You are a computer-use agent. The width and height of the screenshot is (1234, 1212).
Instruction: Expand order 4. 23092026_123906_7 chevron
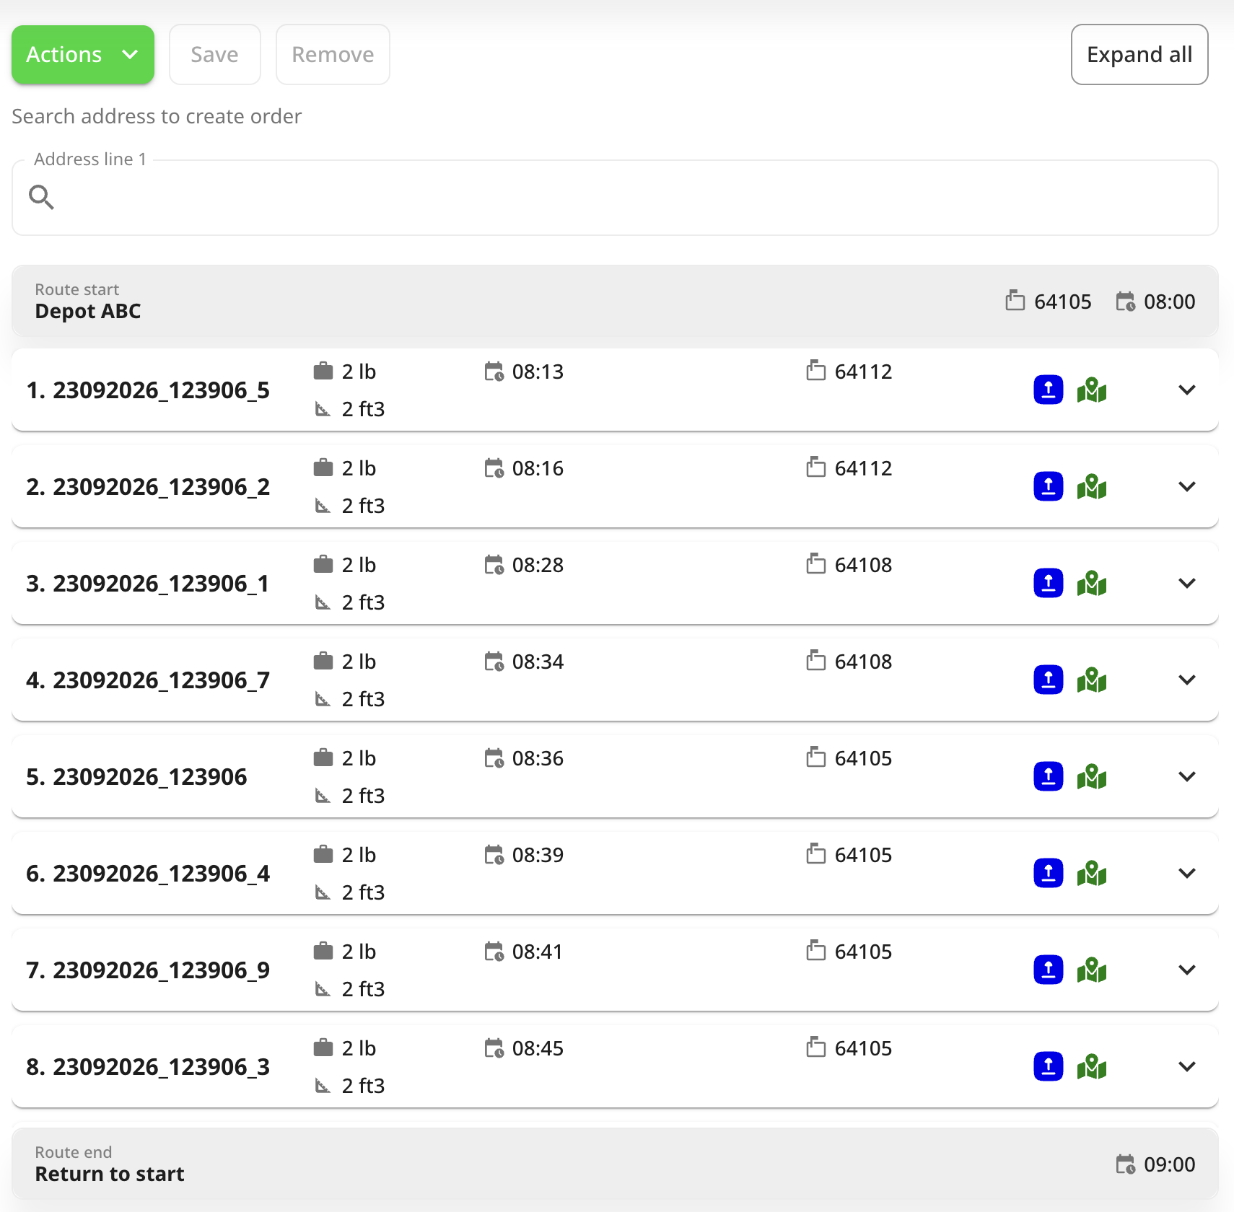coord(1187,680)
